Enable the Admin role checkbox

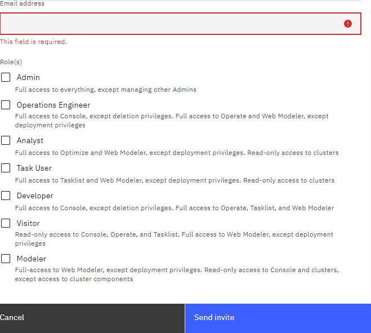coord(6,77)
